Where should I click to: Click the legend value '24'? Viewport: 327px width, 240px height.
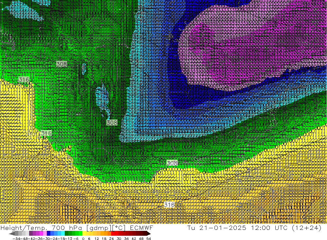pyautogui.click(x=112, y=239)
